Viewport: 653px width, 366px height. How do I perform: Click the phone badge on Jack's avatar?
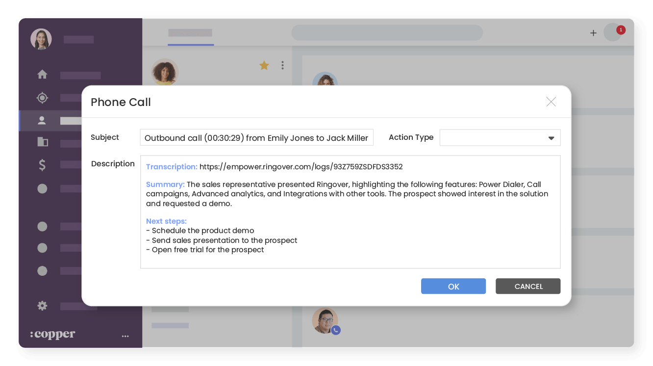pyautogui.click(x=335, y=330)
